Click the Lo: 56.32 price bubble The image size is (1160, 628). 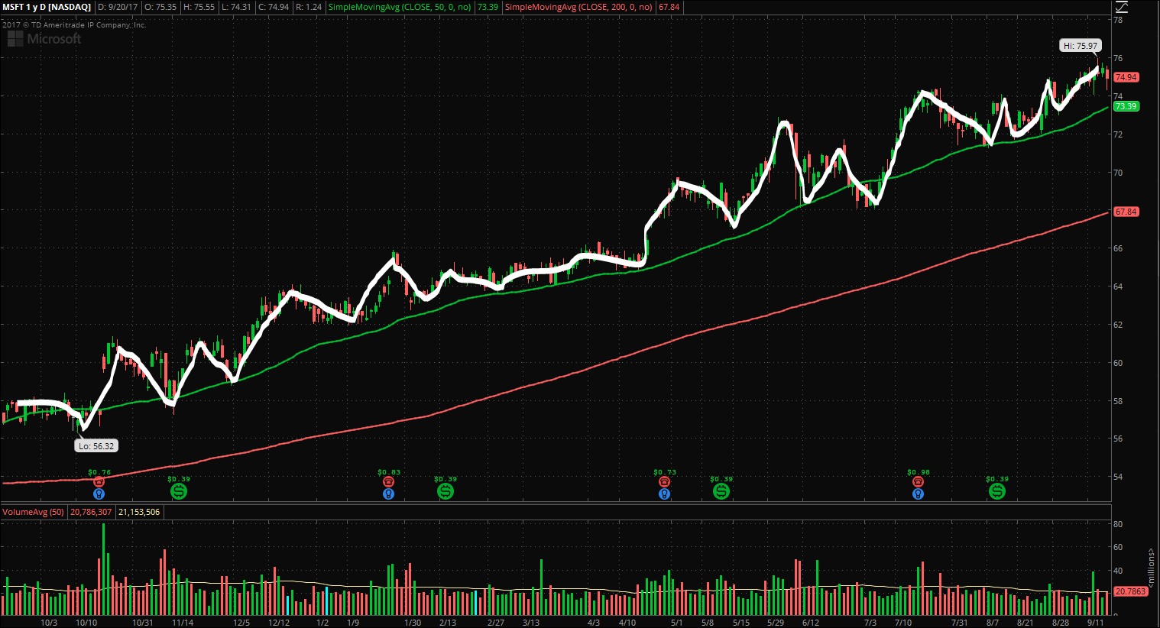pyautogui.click(x=96, y=446)
